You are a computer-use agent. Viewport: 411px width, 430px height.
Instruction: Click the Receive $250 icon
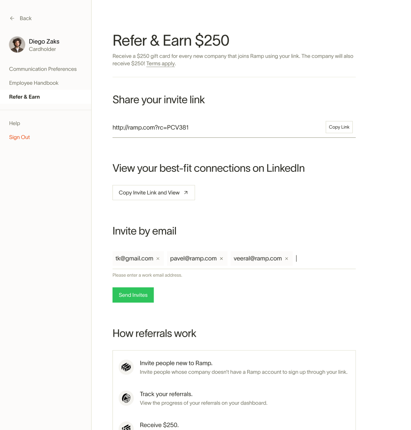[x=126, y=427]
